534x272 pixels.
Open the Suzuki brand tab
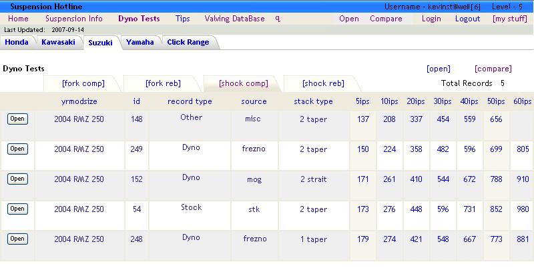point(101,42)
